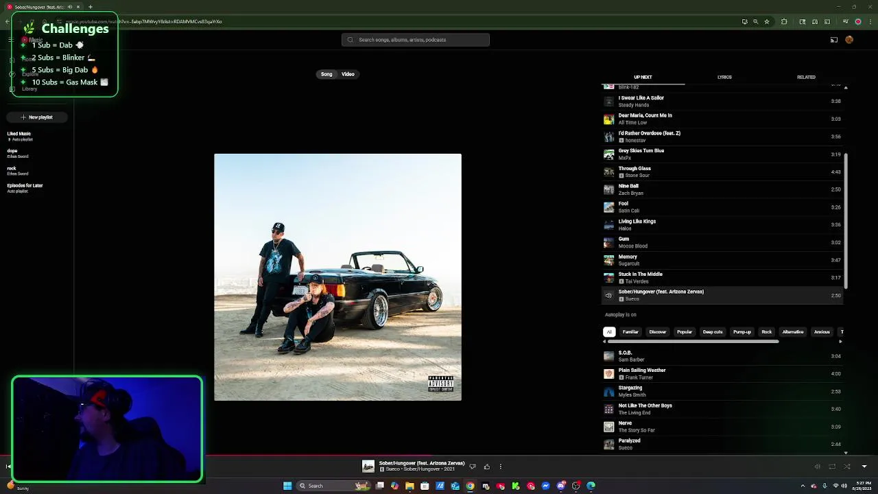Play Stuck In The Middle by Tai Verdes
The image size is (878, 494).
[x=722, y=278]
